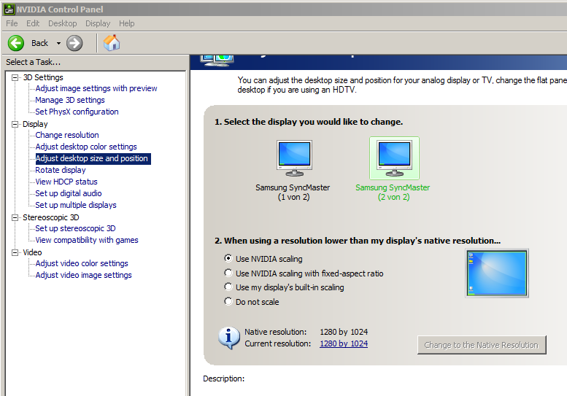Select Samsung SyncMaster 1 von 2 monitor
The width and height of the screenshot is (567, 396).
pyautogui.click(x=294, y=158)
